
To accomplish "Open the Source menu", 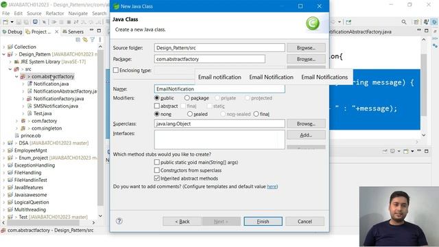I will [x=34, y=13].
